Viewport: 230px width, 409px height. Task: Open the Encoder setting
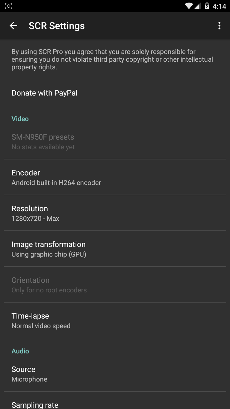pos(56,177)
